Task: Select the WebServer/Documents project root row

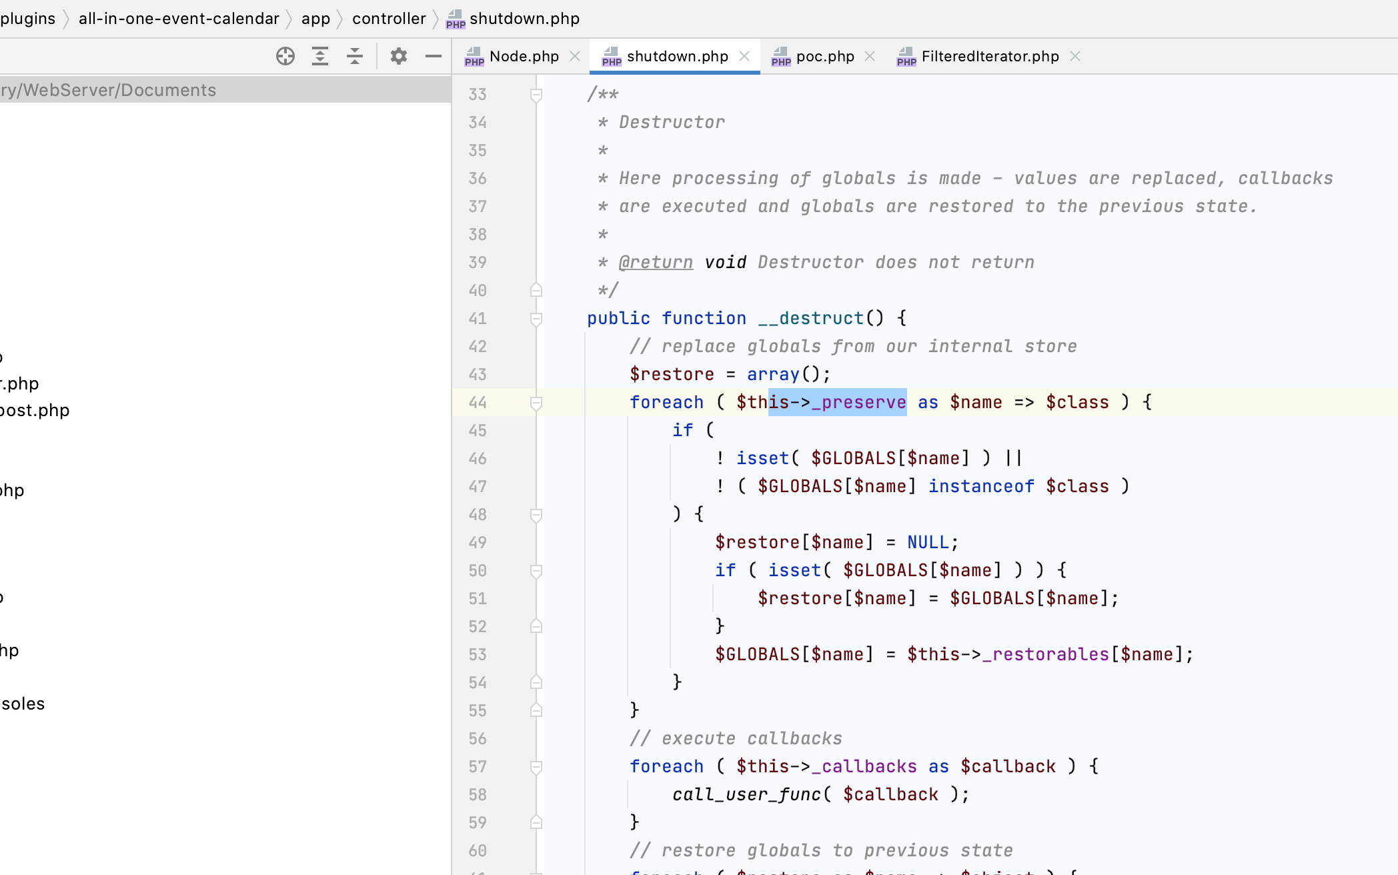Action: click(x=225, y=90)
